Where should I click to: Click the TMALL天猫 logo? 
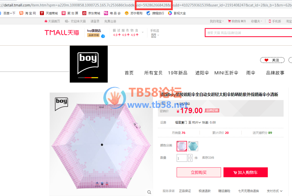coord(62,33)
